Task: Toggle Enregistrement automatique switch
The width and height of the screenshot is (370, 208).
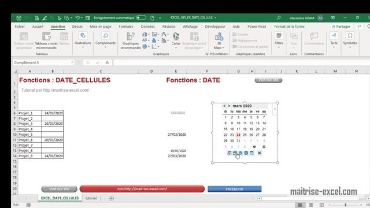Action: point(141,18)
